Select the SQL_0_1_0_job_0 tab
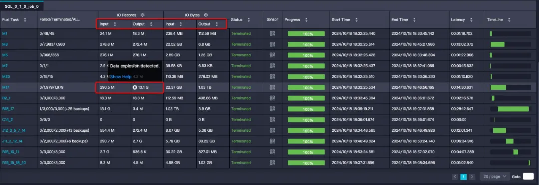 click(x=21, y=6)
